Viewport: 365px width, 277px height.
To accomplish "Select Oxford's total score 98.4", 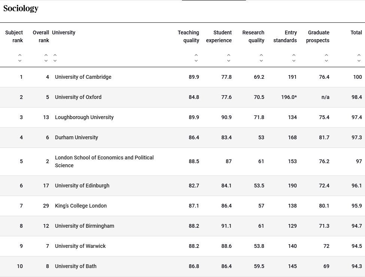I will [x=357, y=97].
